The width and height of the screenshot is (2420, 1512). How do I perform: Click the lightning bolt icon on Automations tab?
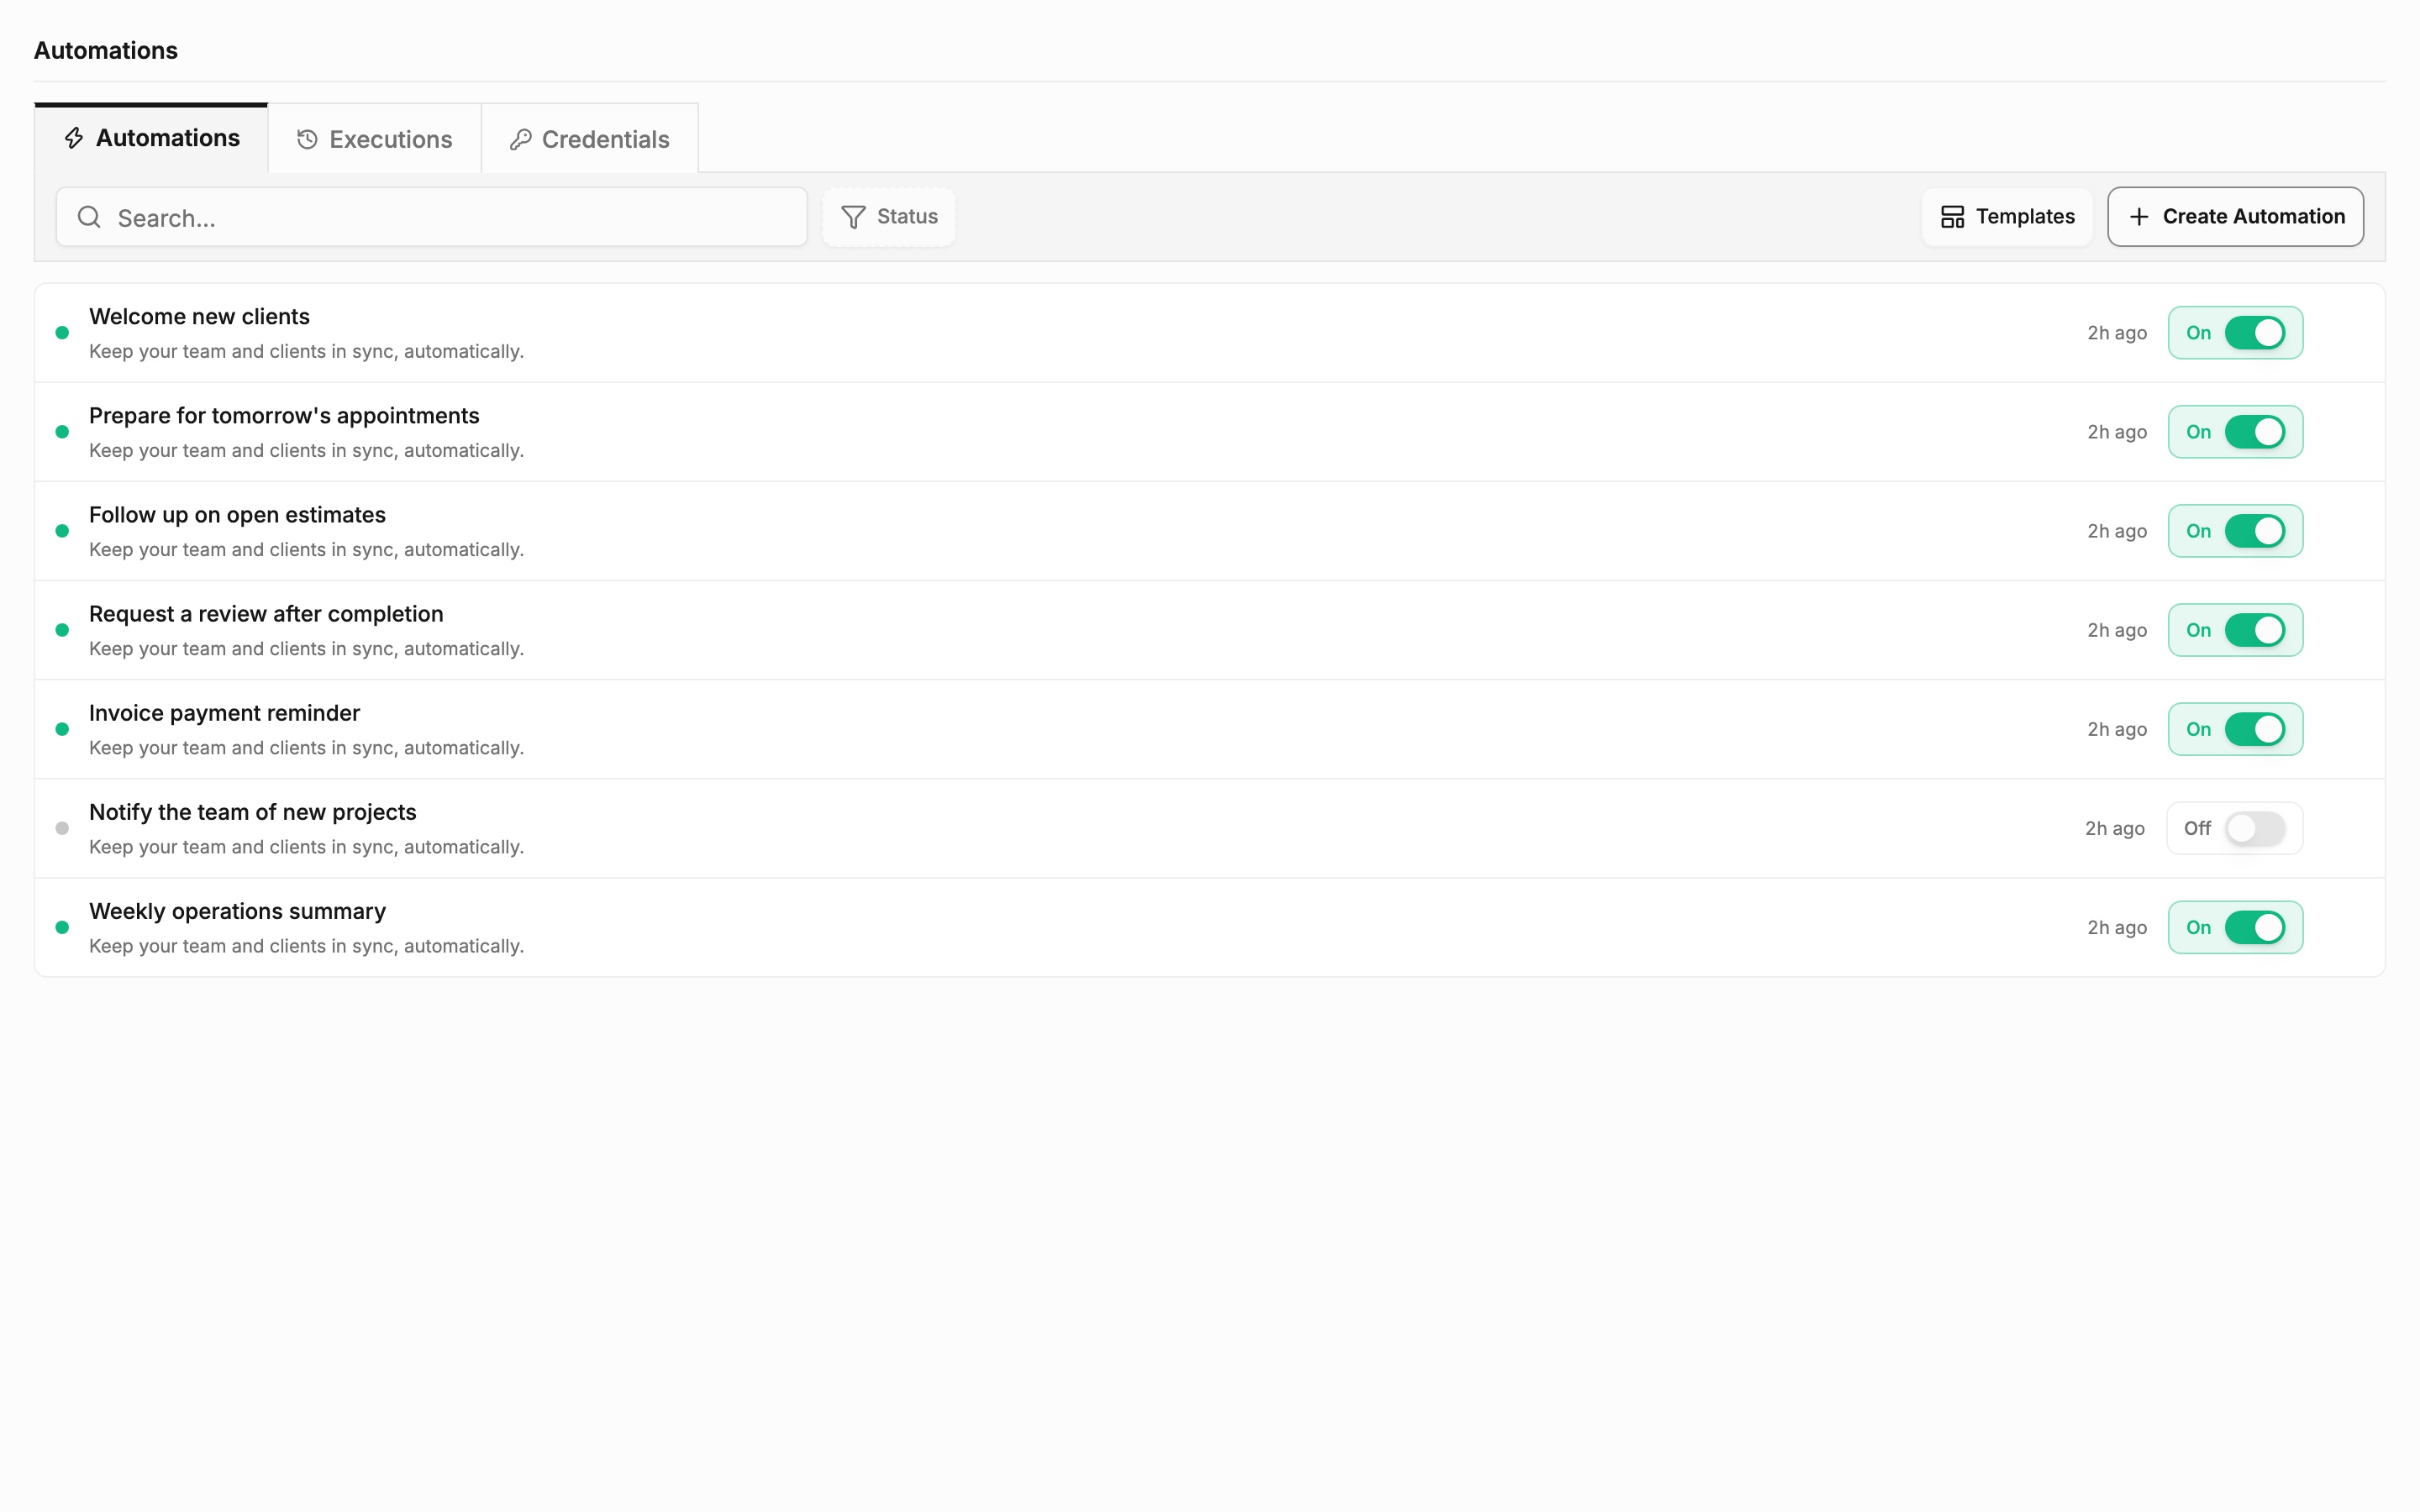coord(74,138)
